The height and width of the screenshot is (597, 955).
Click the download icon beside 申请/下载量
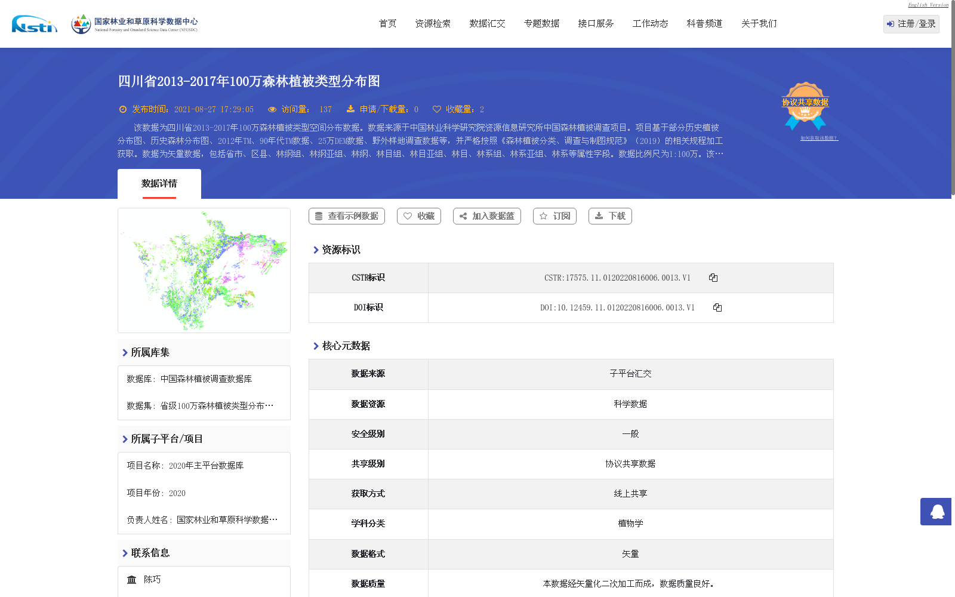350,109
